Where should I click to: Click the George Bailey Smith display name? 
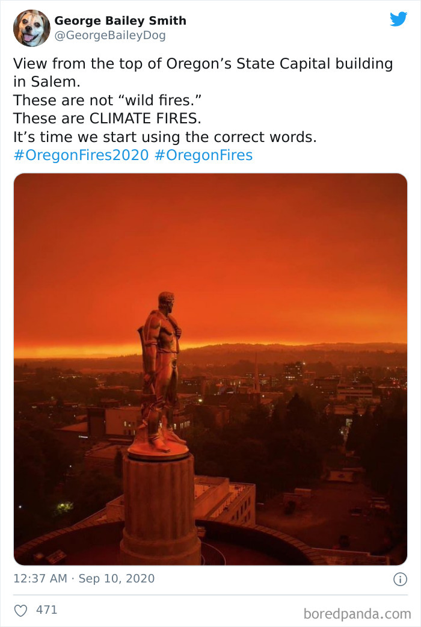point(120,20)
